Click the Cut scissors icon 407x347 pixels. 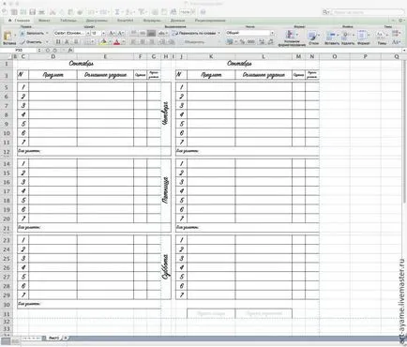(x=53, y=12)
